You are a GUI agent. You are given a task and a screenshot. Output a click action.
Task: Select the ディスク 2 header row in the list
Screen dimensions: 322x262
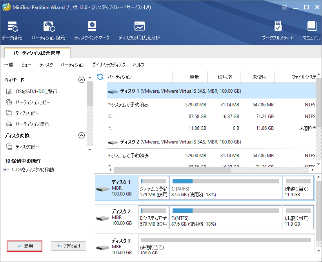(212, 142)
